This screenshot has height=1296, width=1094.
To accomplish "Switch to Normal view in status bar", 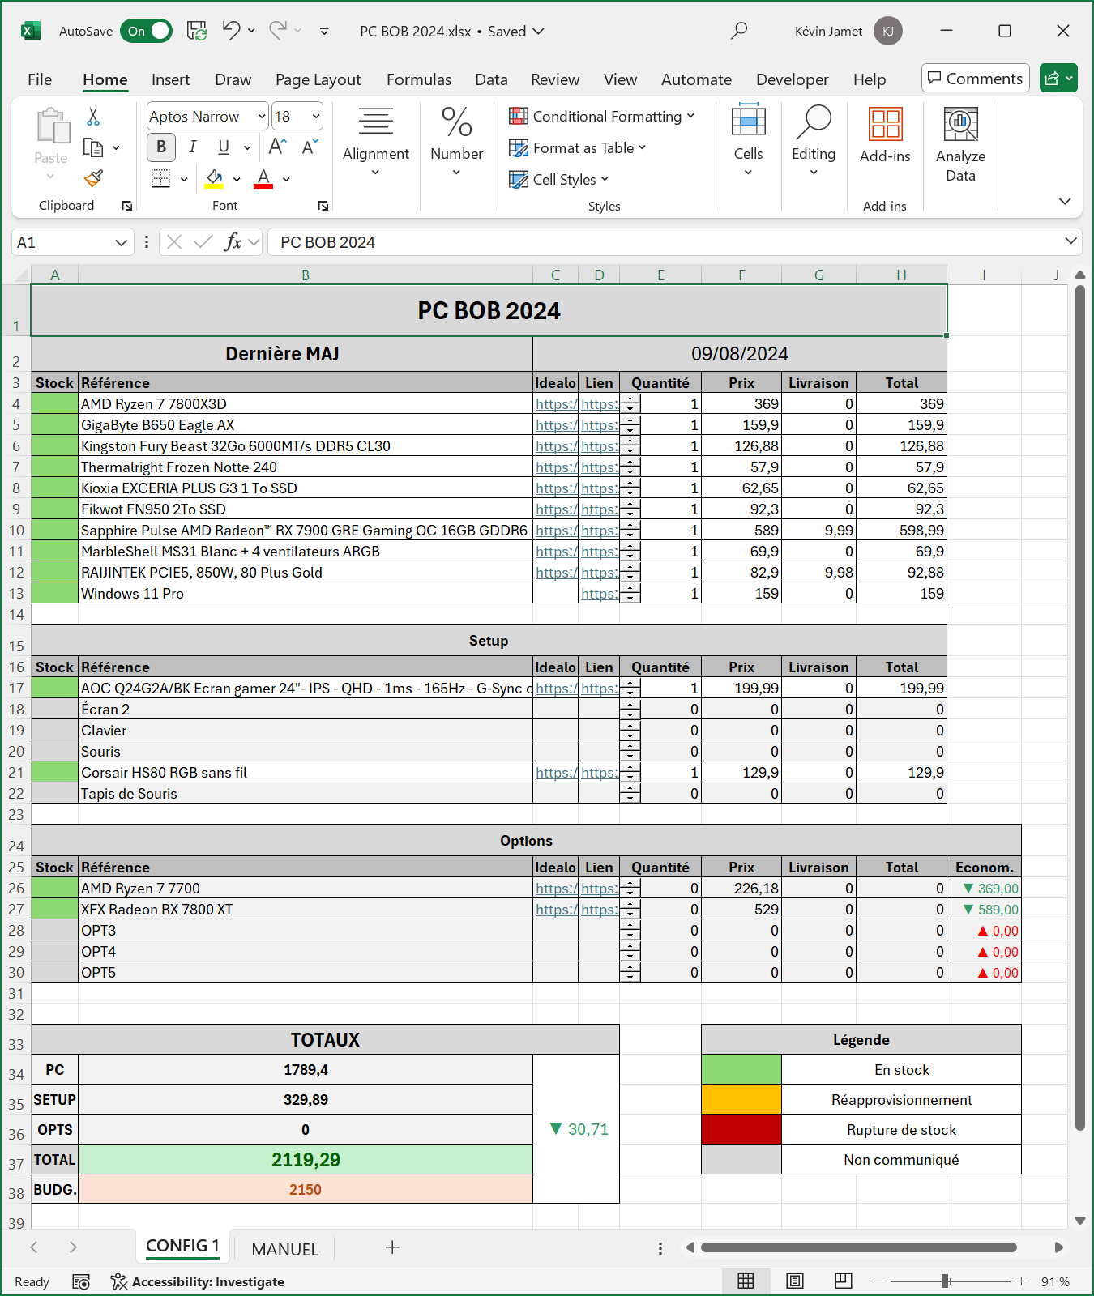I will pos(746,1281).
